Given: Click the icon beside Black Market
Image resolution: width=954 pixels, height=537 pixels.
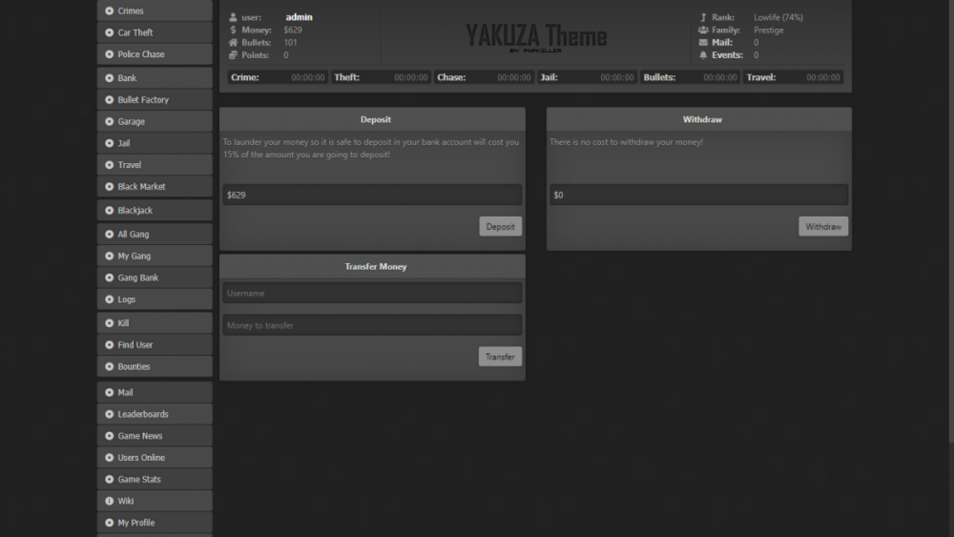Looking at the screenshot, I should (109, 187).
